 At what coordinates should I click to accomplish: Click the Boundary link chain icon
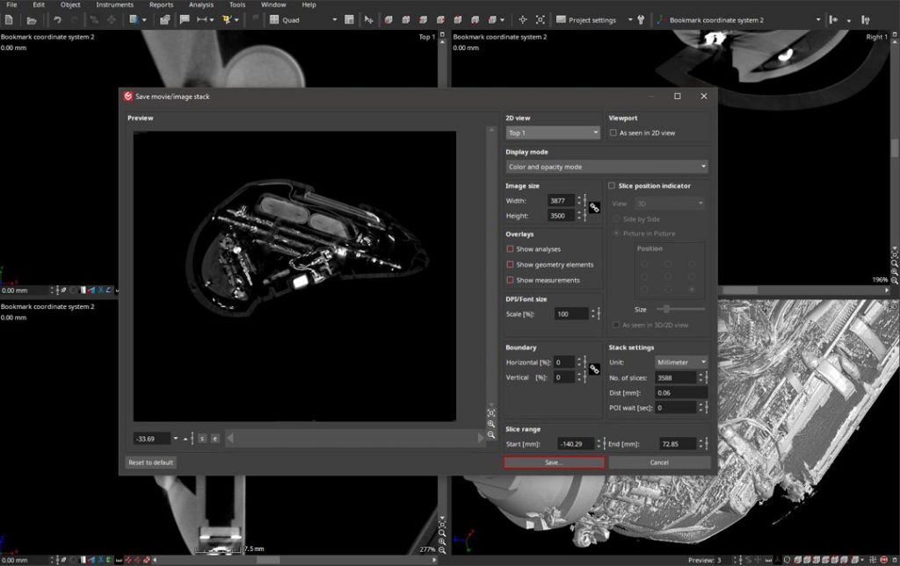click(595, 369)
